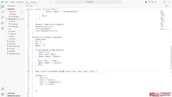Open explorer panel more actions dots
172x97 pixels.
tap(22, 6)
